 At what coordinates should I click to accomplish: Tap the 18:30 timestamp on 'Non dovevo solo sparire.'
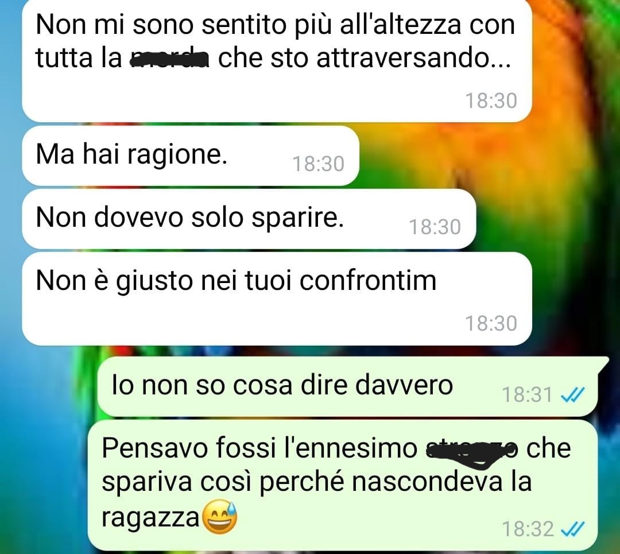coord(435,227)
